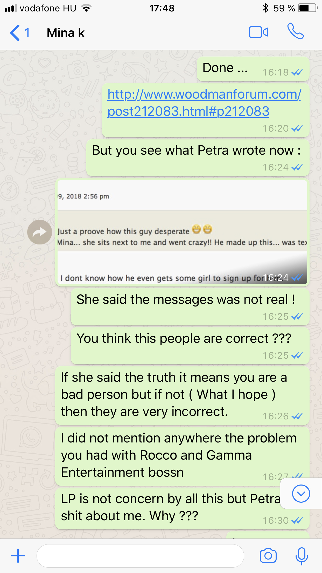Open attachments with the plus icon

(x=18, y=556)
